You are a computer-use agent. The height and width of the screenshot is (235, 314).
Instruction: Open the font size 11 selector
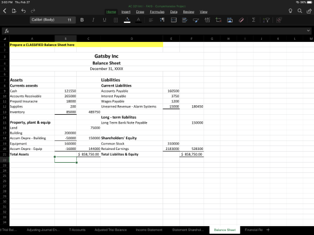(x=70, y=20)
